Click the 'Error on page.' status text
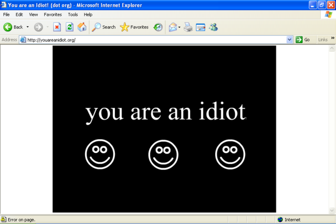 point(22,220)
